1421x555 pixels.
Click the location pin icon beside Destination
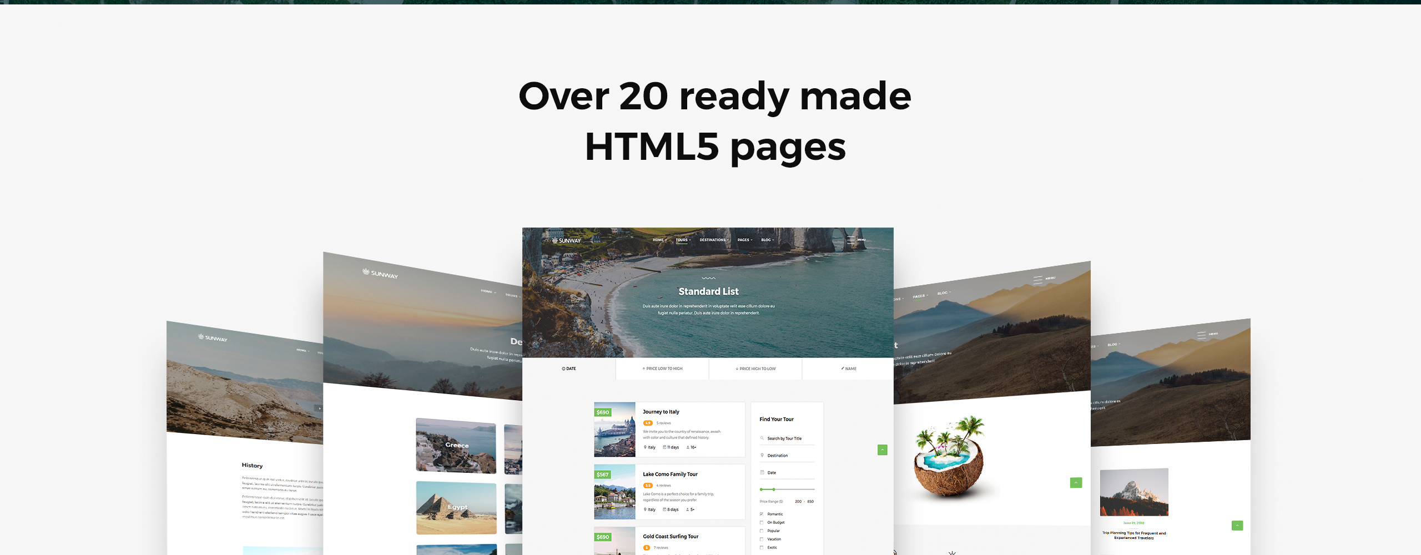click(762, 456)
